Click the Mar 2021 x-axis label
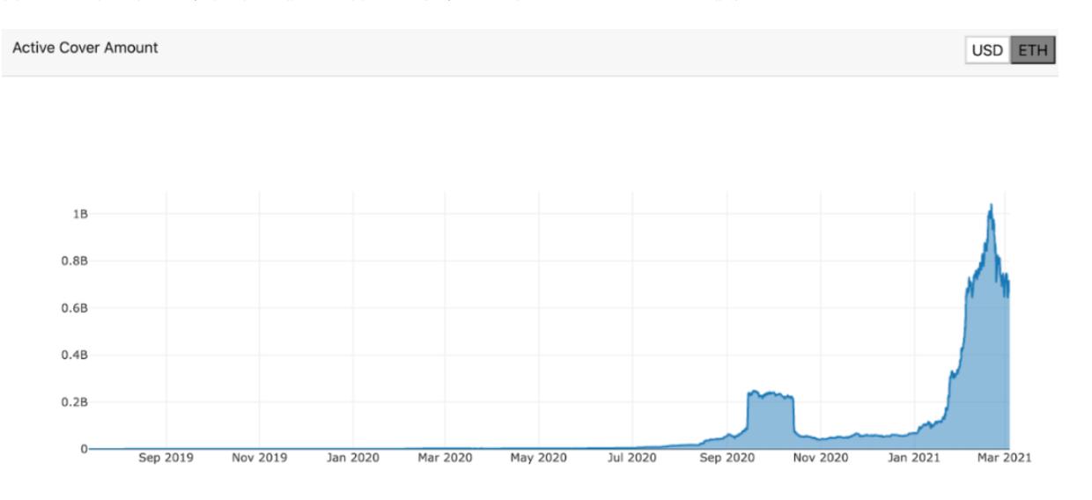 coord(1005,458)
